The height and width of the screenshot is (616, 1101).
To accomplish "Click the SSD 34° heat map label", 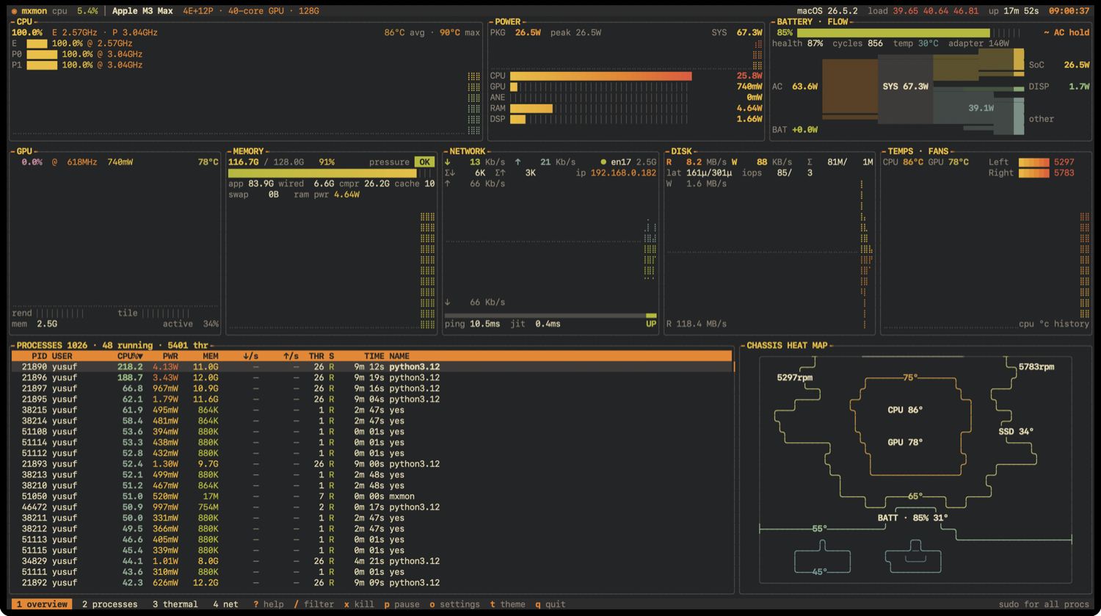I will (1016, 432).
